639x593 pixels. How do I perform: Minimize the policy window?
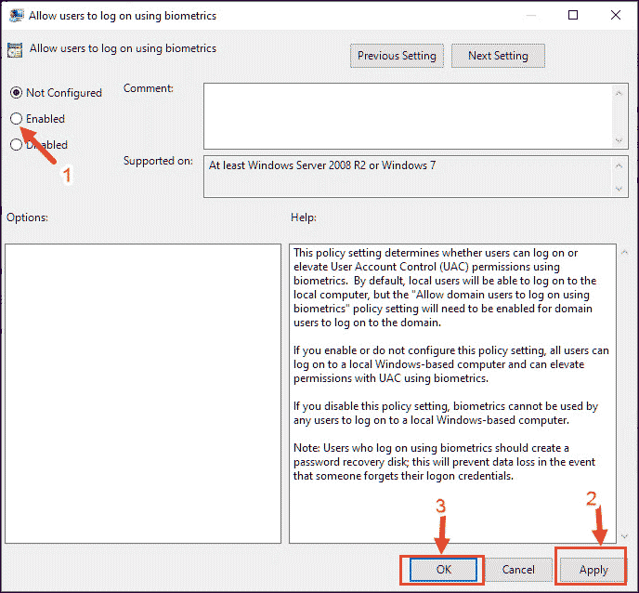530,15
